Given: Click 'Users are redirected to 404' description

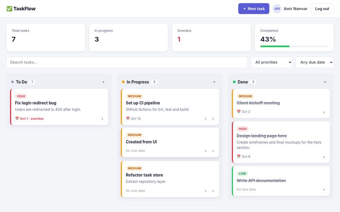Looking at the screenshot, I should pos(48,109).
